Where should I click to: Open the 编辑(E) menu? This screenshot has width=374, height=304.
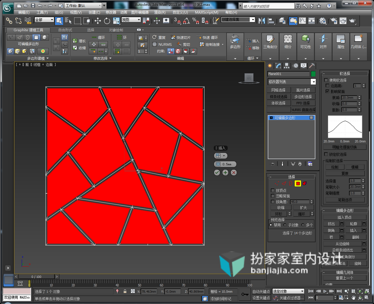[x=24, y=12]
